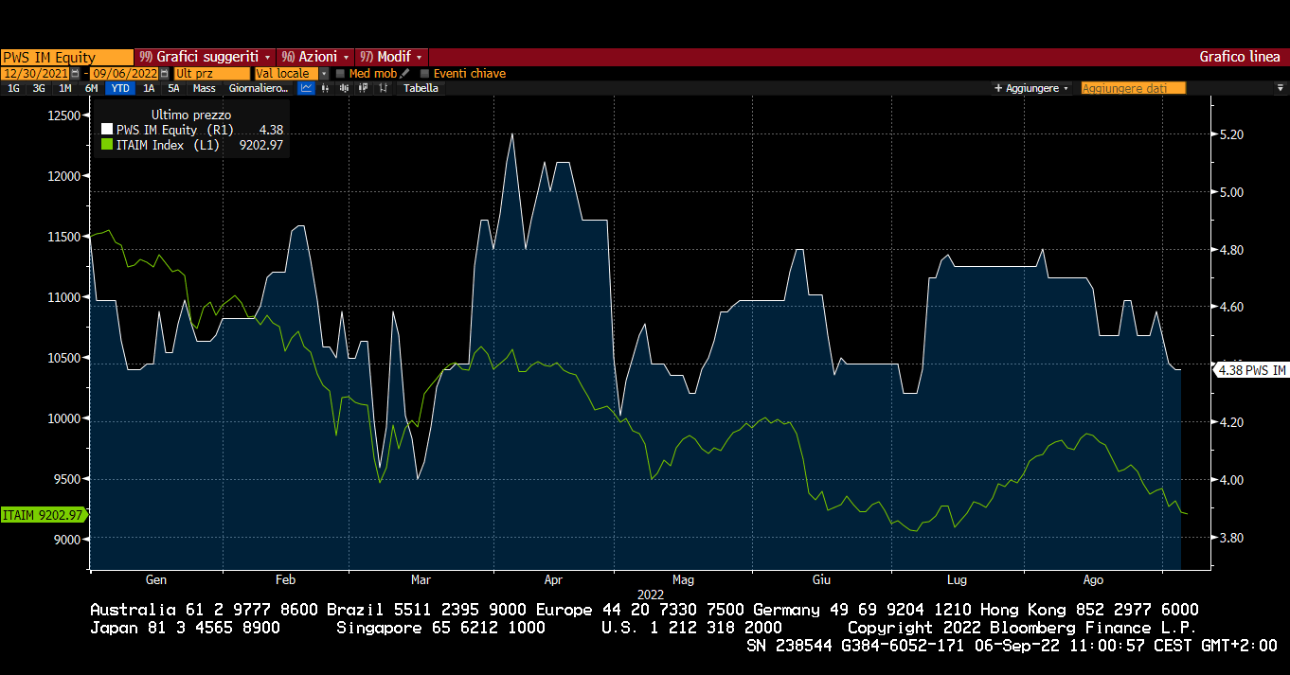Viewport: 1290px width, 675px height.
Task: Click the white PWS IM Equity legend swatch
Action: pyautogui.click(x=107, y=130)
